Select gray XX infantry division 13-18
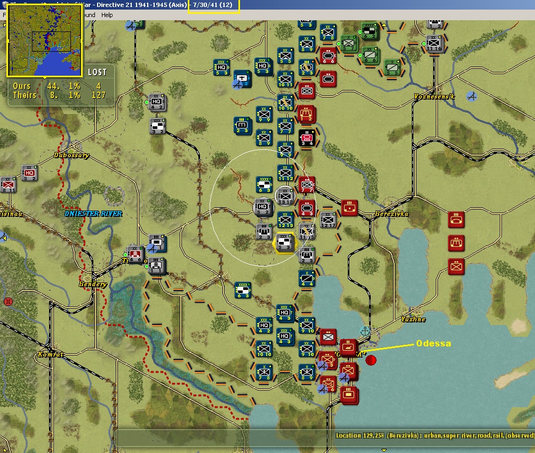This screenshot has height=453, width=535. (285, 196)
